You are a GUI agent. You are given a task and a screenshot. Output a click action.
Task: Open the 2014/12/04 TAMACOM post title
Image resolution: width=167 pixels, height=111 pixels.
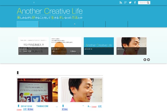pos(39,106)
